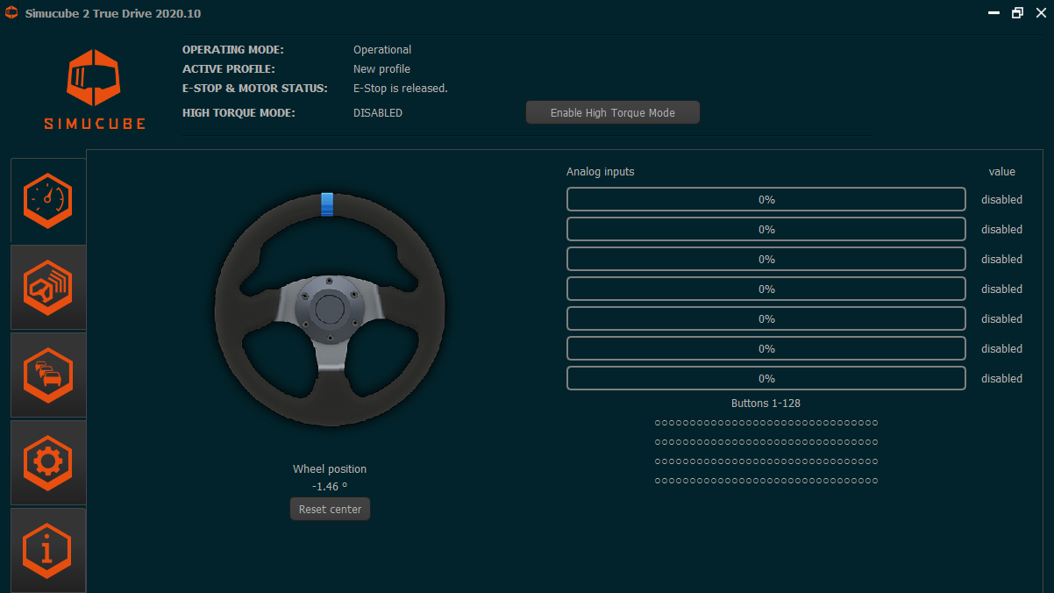The width and height of the screenshot is (1054, 593).
Task: Restore down the True Drive window
Action: pos(1017,13)
